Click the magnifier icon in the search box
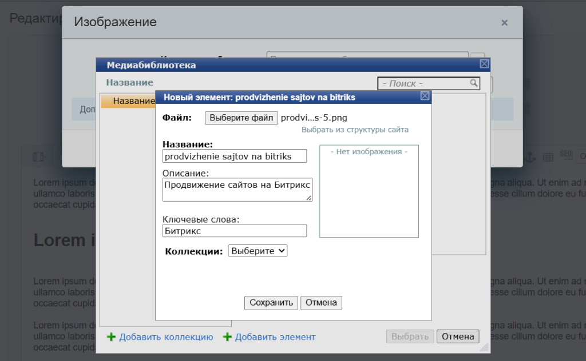 click(x=474, y=83)
